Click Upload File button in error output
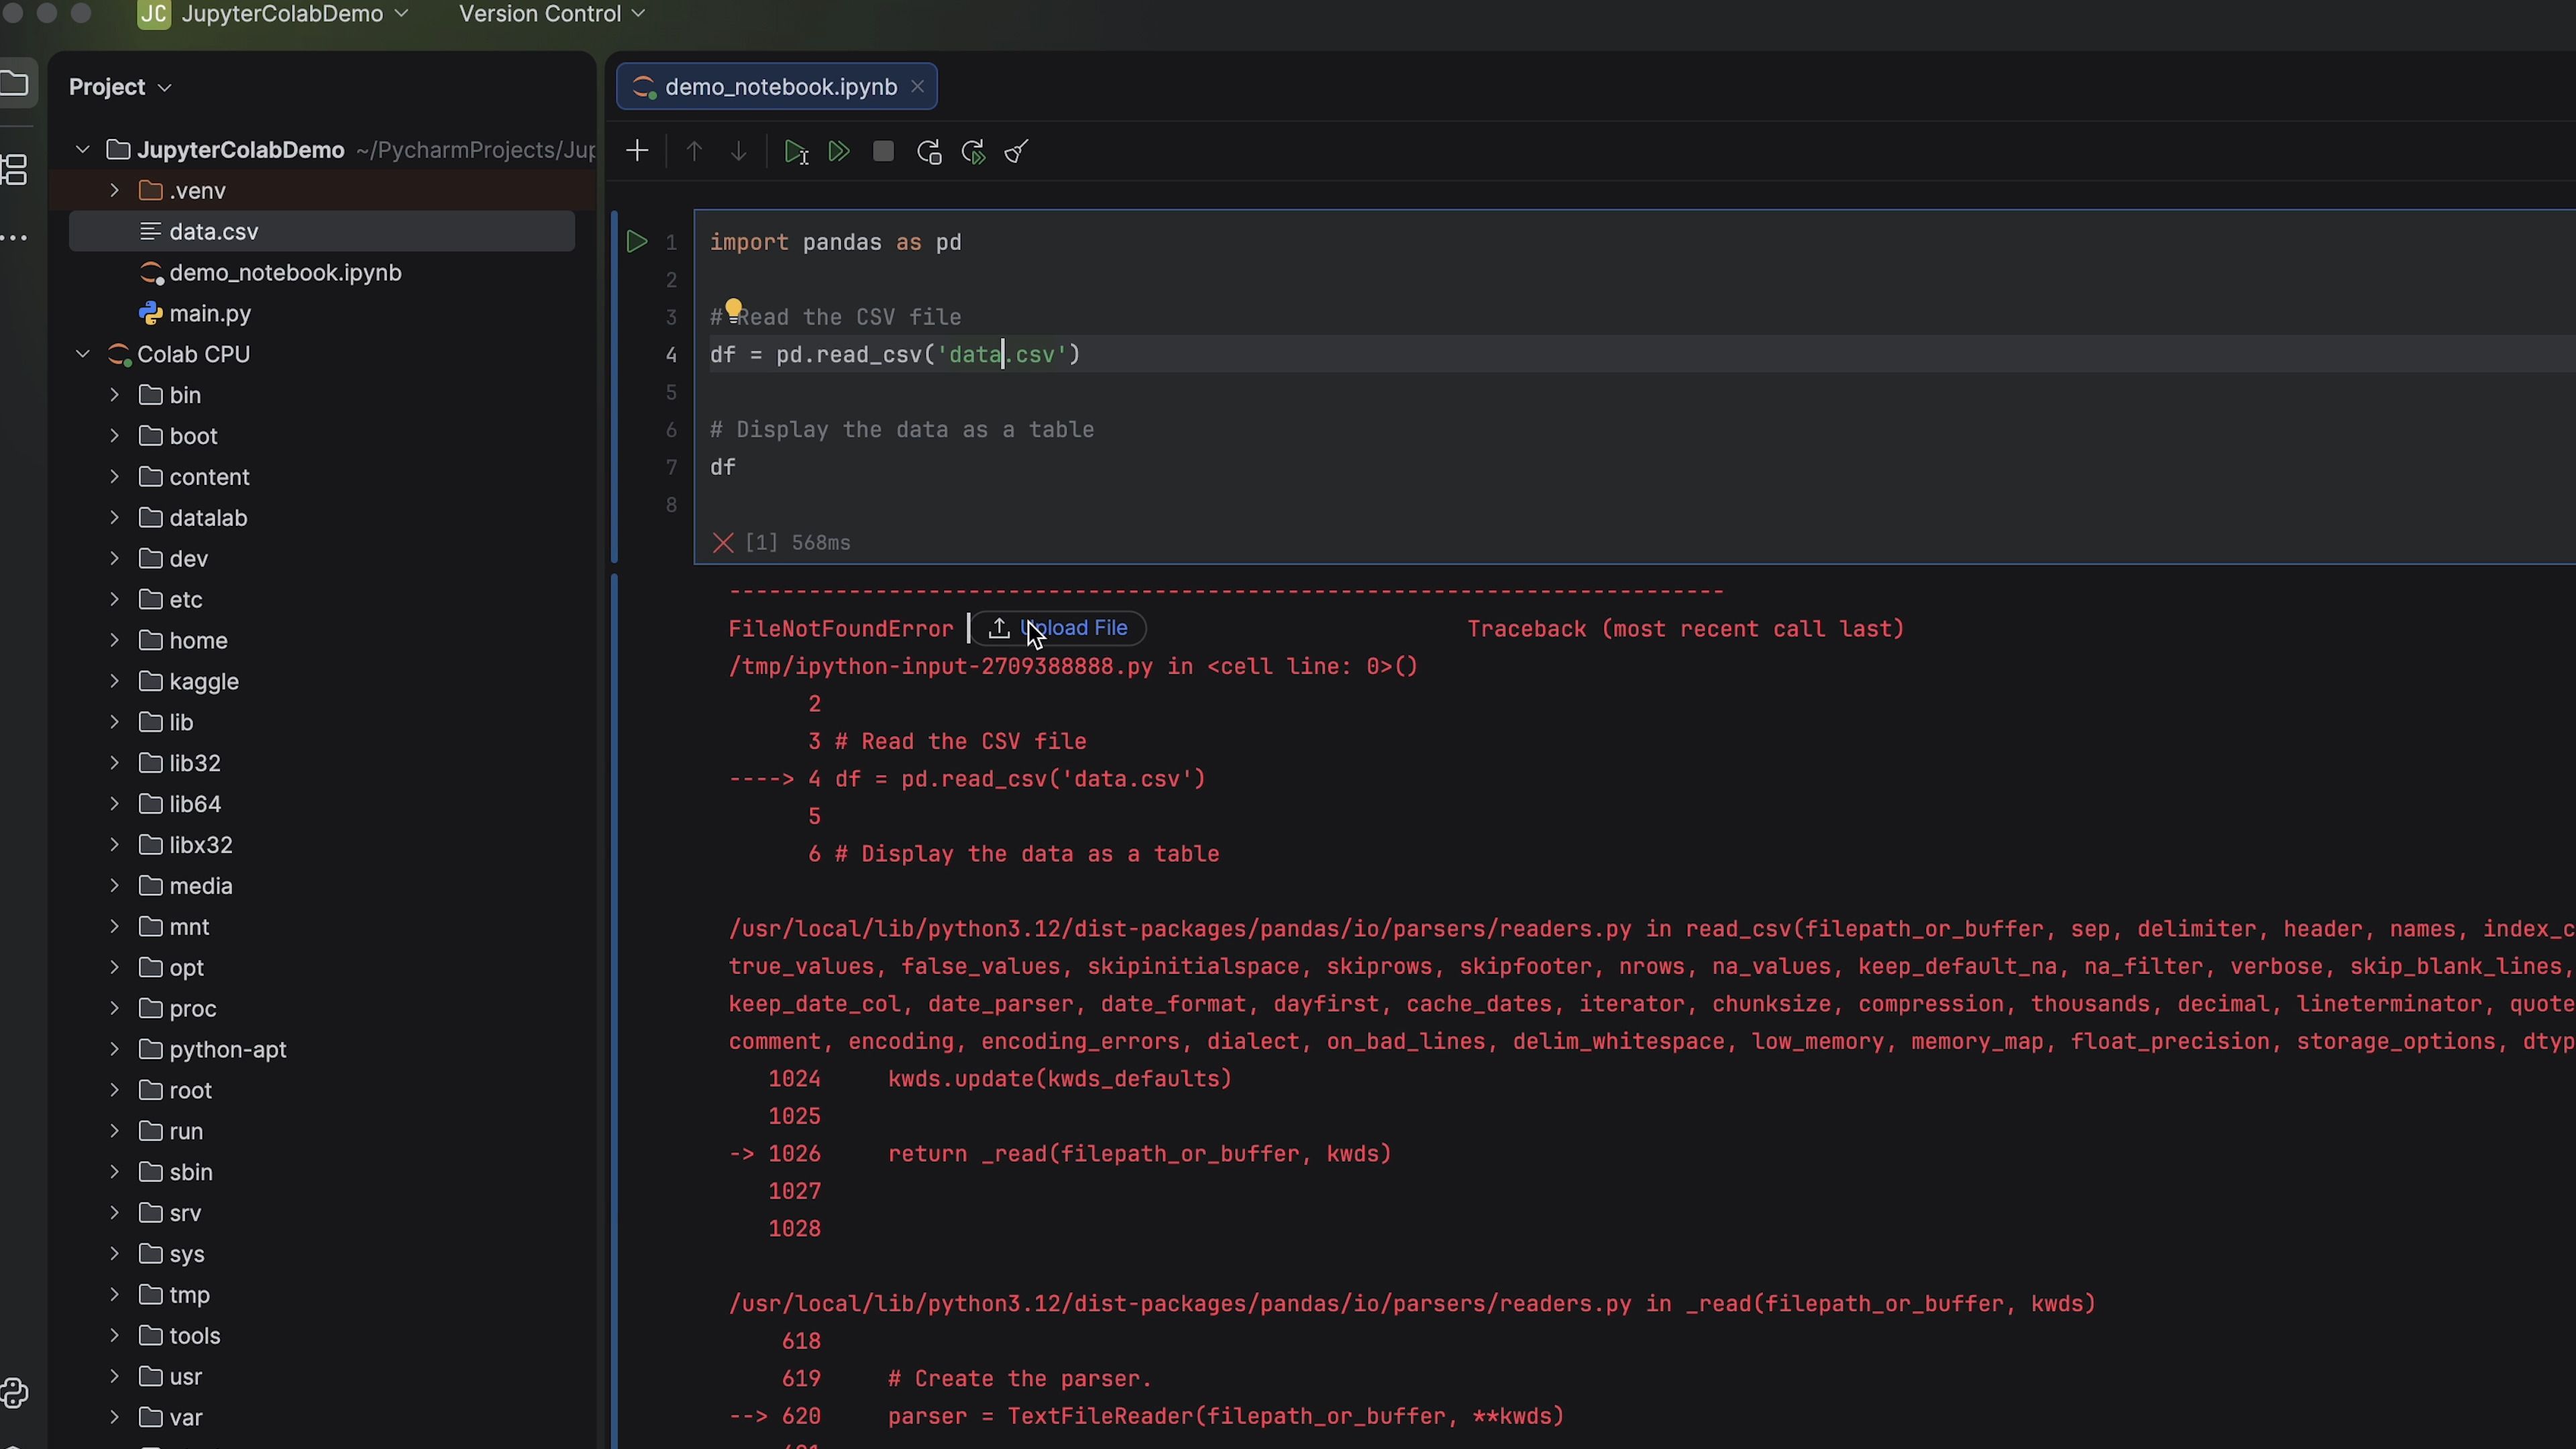Image resolution: width=2576 pixels, height=1449 pixels. pyautogui.click(x=1058, y=628)
